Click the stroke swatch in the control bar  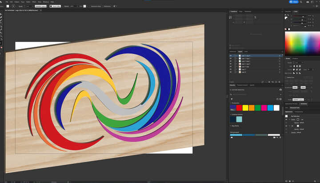tap(13, 6)
